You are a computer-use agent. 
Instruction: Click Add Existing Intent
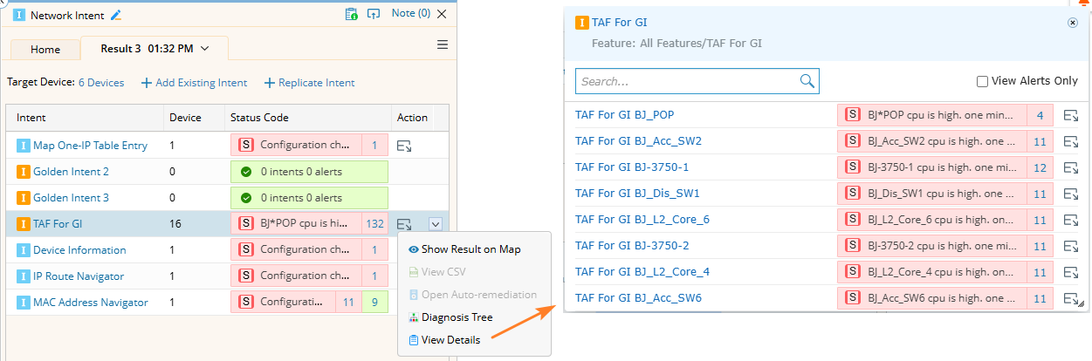pyautogui.click(x=195, y=83)
